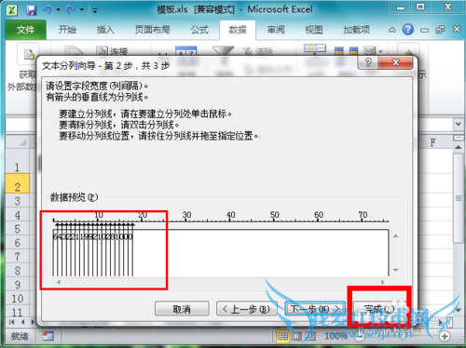
Task: Expand the formula bar chevron
Action: [459, 124]
